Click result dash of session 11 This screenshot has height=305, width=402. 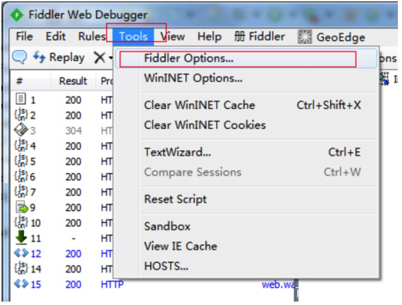pos(73,239)
